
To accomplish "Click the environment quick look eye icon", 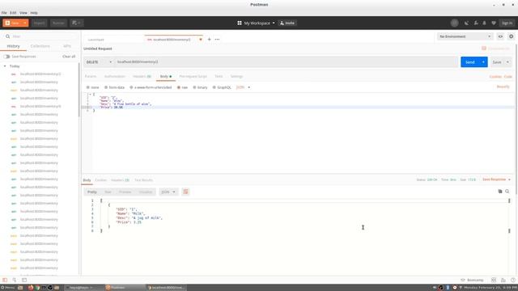I will (500, 36).
